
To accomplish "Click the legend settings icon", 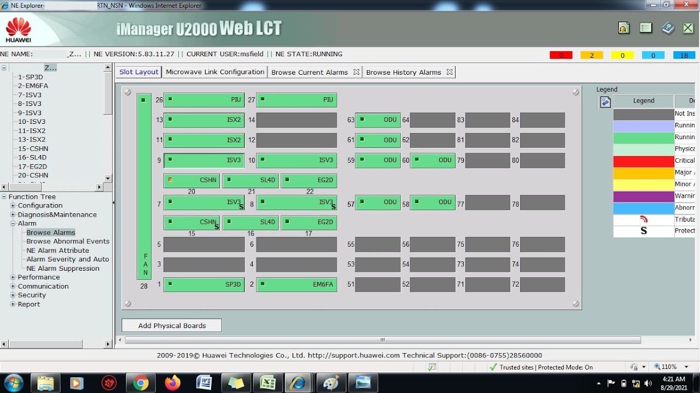I will click(x=605, y=102).
